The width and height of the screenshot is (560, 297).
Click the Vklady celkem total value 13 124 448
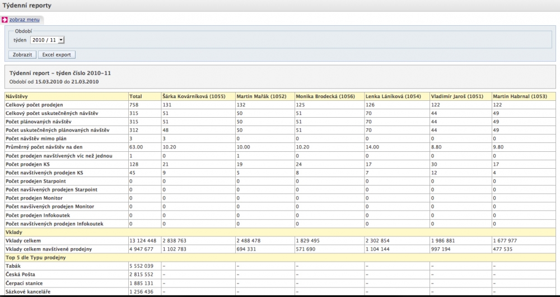142,240
